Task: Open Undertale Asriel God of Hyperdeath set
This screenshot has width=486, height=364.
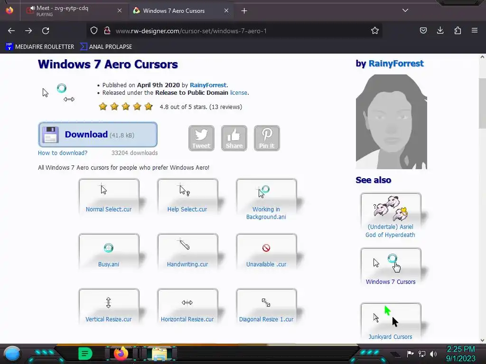Action: [391, 217]
